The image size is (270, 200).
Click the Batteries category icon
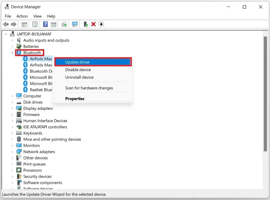click(19, 46)
